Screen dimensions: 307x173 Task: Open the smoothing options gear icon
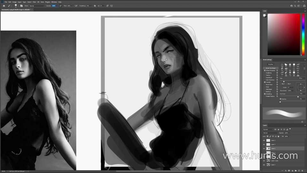click(95, 6)
